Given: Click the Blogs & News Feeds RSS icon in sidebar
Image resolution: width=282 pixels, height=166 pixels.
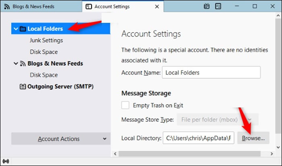Looking at the screenshot, I should click(23, 63).
